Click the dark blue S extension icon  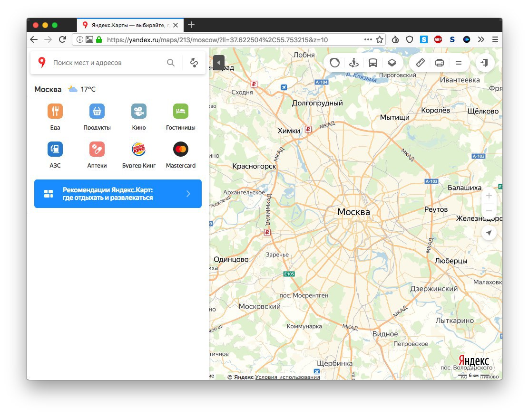pyautogui.click(x=452, y=40)
